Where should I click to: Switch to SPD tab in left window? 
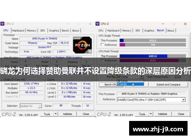coord(42,31)
